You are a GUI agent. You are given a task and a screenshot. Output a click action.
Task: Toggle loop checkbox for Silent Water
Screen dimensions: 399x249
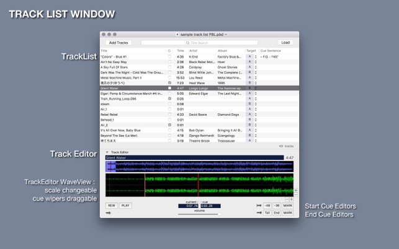(169, 88)
